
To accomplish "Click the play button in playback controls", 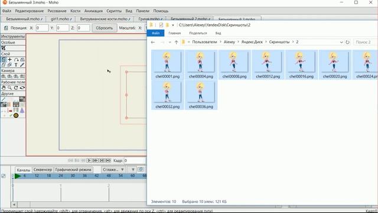I will pos(89,160).
